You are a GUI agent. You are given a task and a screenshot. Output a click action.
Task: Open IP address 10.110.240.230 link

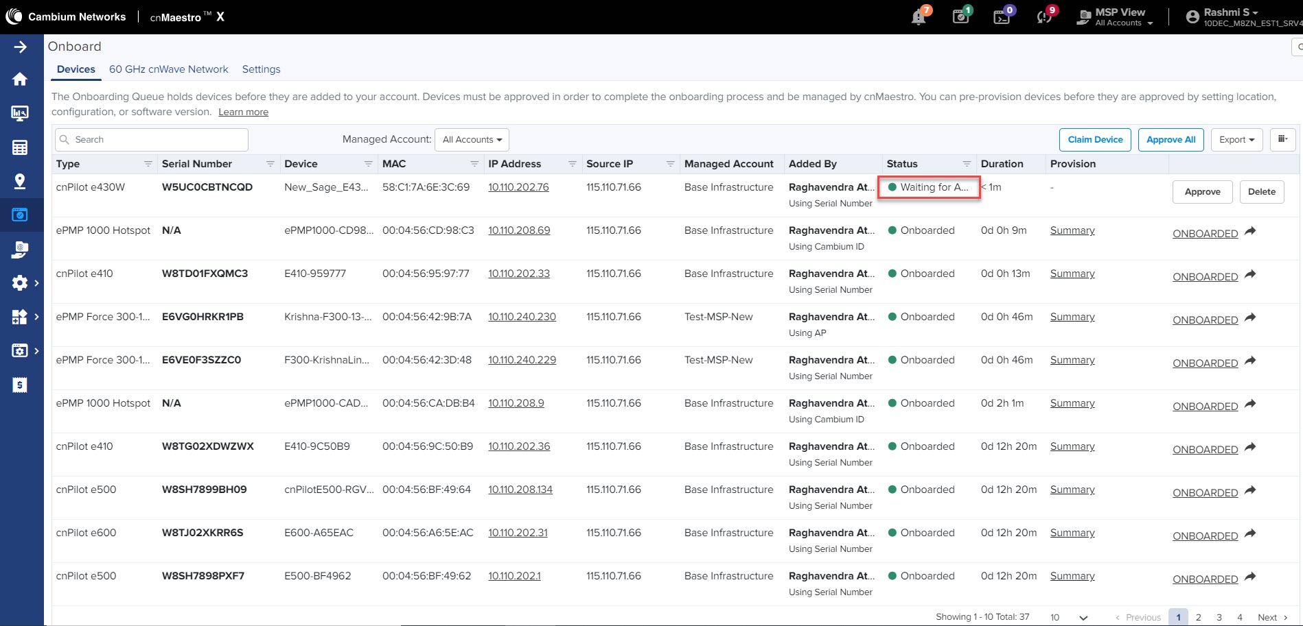click(x=522, y=317)
